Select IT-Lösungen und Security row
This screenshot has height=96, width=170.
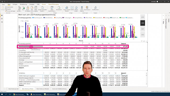pos(27,52)
